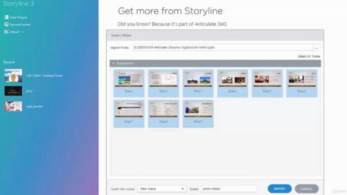Select Slide 7 thumbnail
The image size is (347, 195).
(x=129, y=114)
